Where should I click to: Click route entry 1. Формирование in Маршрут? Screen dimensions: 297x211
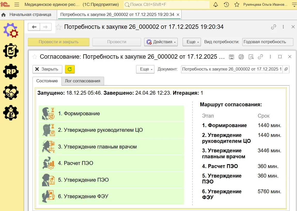tap(224, 125)
